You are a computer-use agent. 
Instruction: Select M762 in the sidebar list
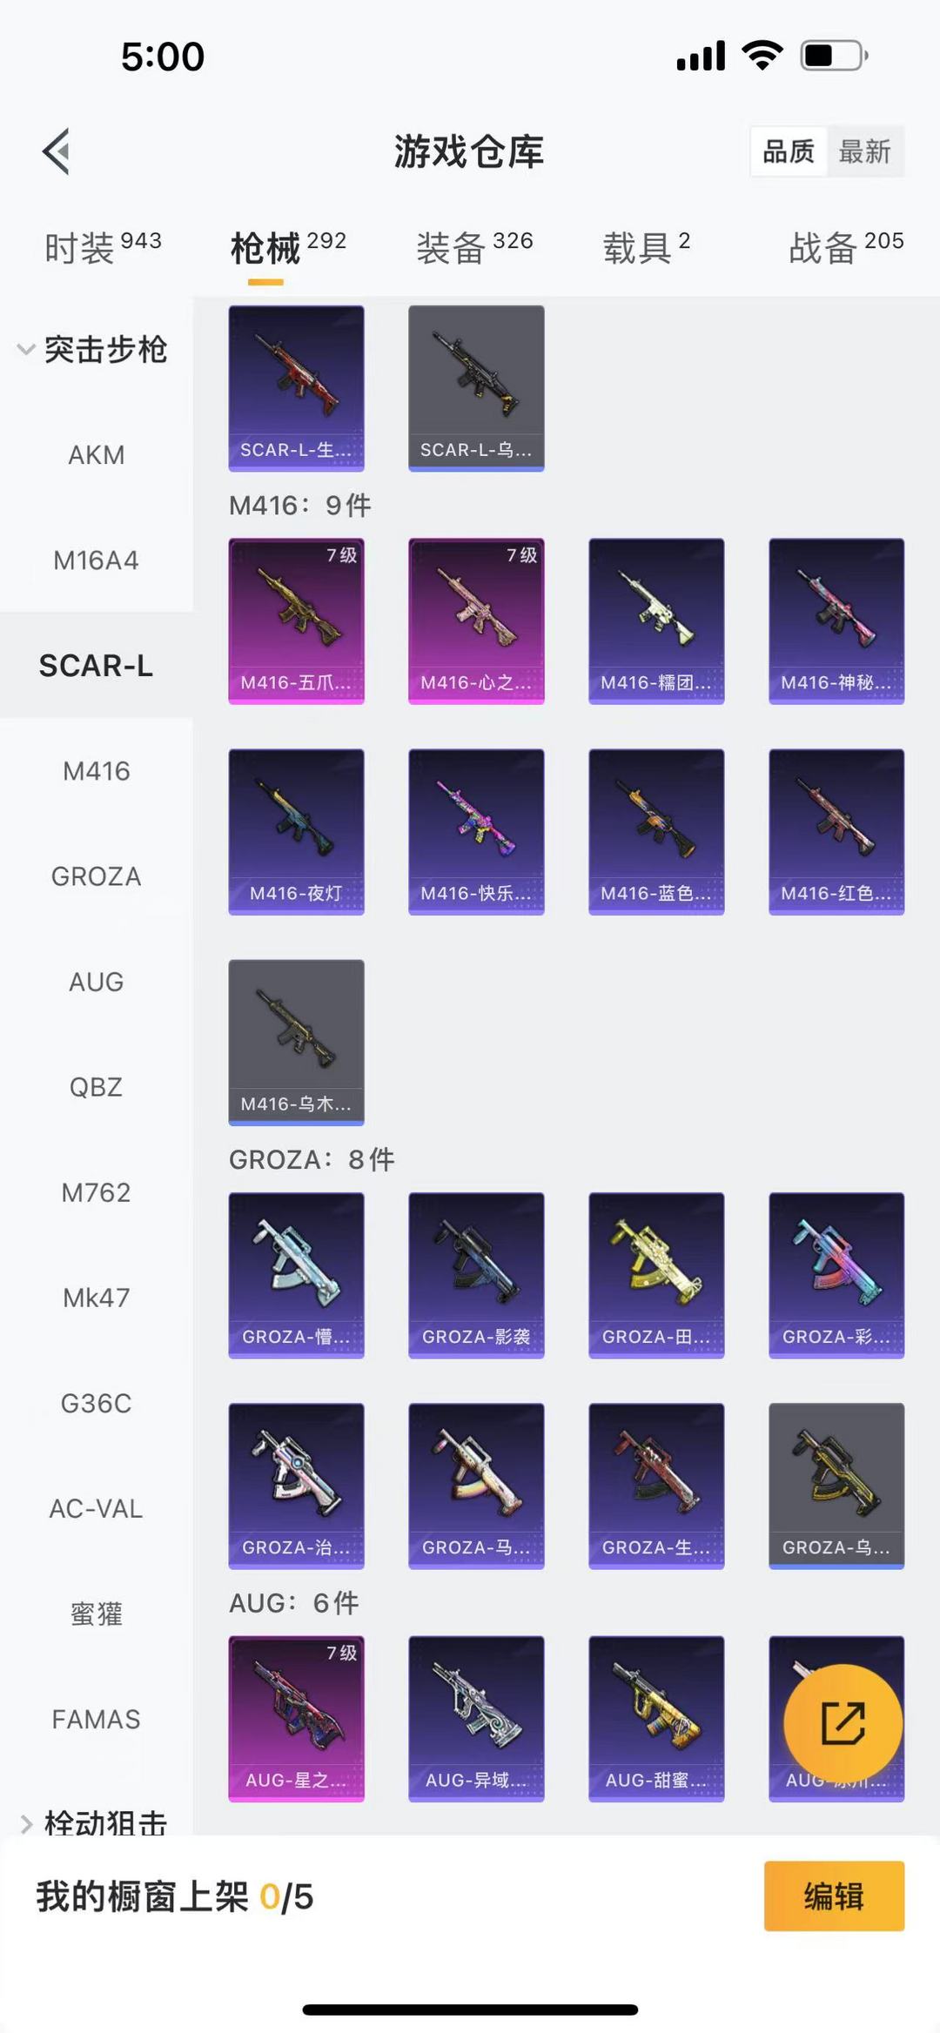tap(96, 1192)
